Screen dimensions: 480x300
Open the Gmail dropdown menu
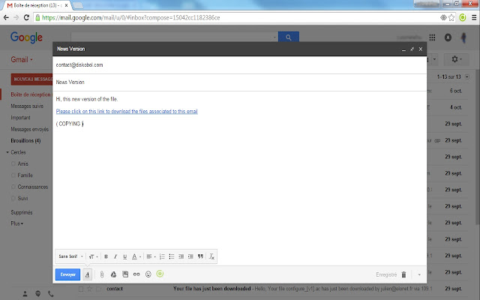coord(22,60)
